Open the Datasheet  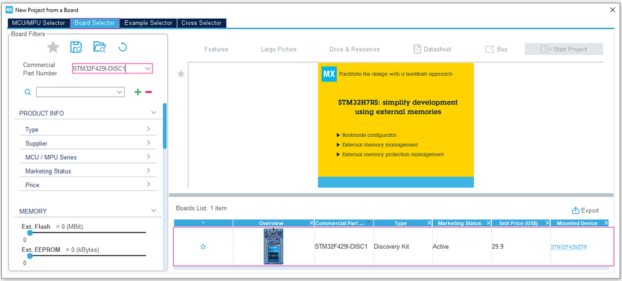coord(432,49)
